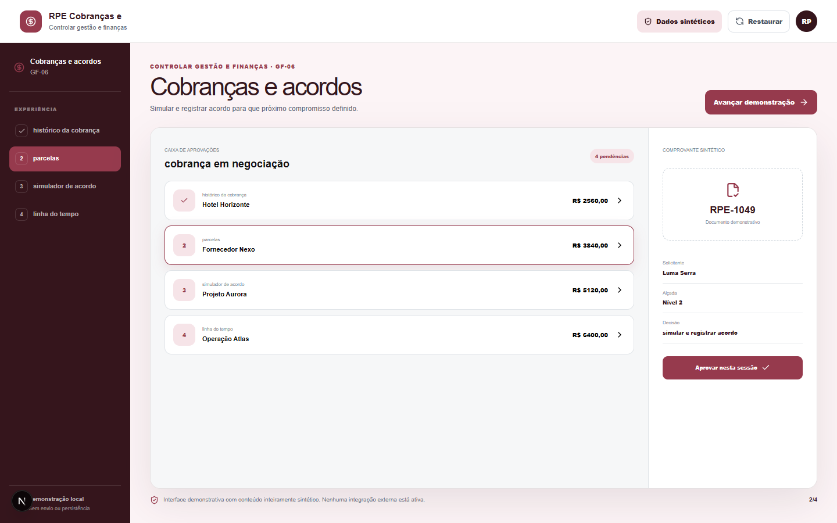Click the RPE Cobranças dollar logo icon
The height and width of the screenshot is (523, 837).
[31, 22]
